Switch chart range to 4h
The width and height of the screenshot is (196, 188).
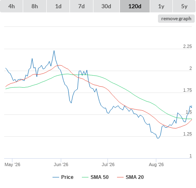click(x=12, y=6)
